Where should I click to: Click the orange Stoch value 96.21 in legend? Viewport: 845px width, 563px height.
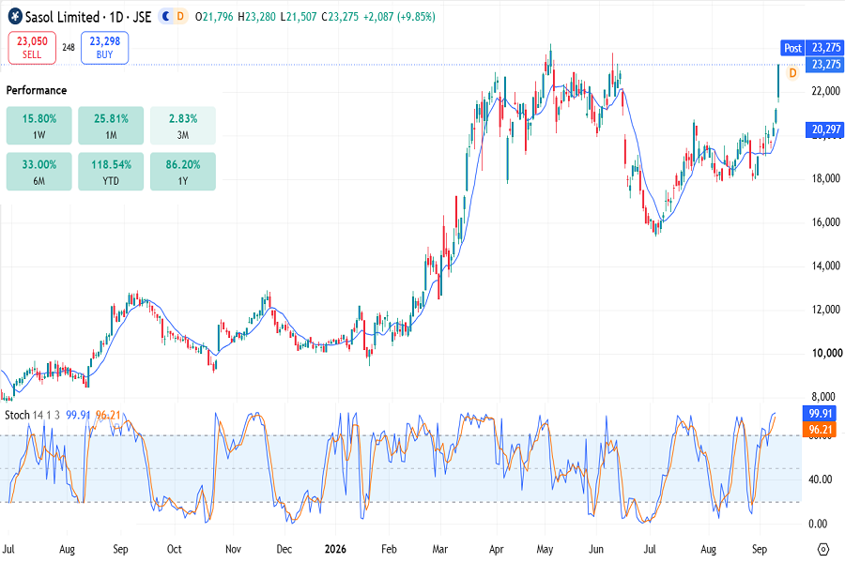click(108, 415)
